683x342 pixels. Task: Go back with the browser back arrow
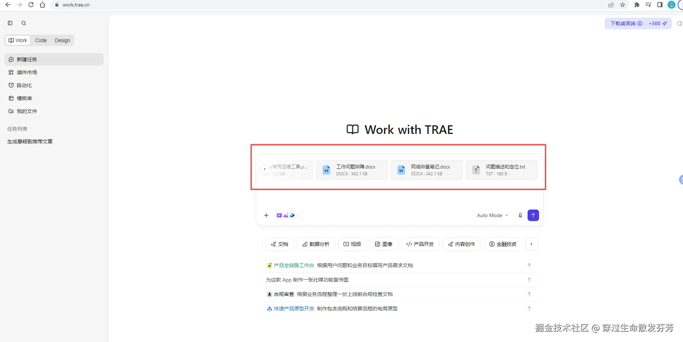click(8, 5)
